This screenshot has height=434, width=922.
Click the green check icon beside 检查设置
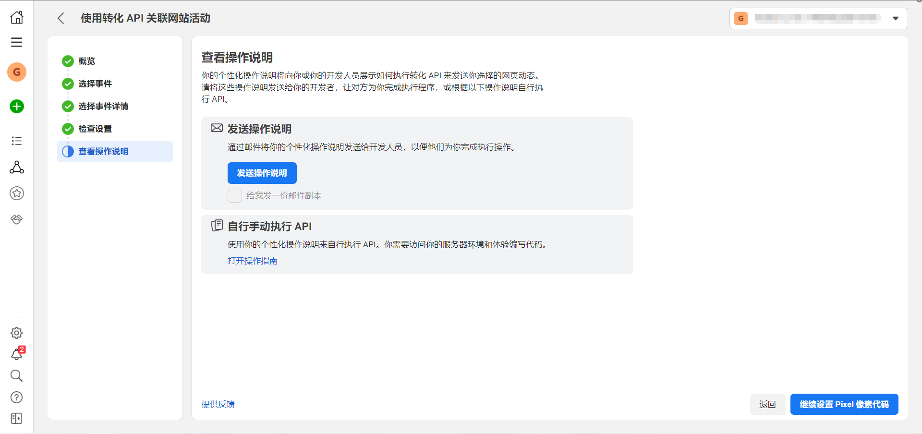(68, 129)
